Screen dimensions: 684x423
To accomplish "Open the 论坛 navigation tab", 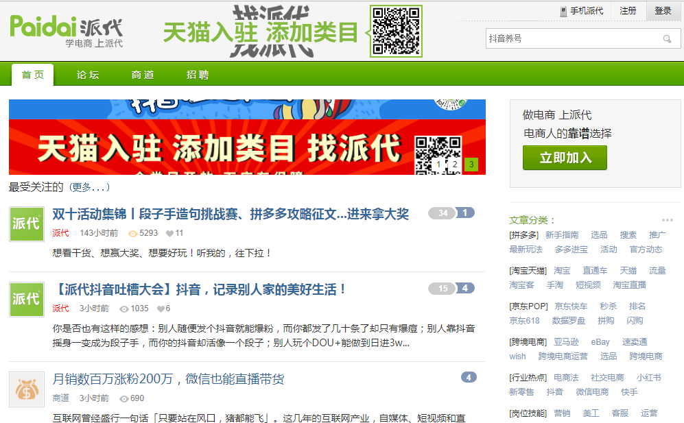I will click(x=88, y=75).
